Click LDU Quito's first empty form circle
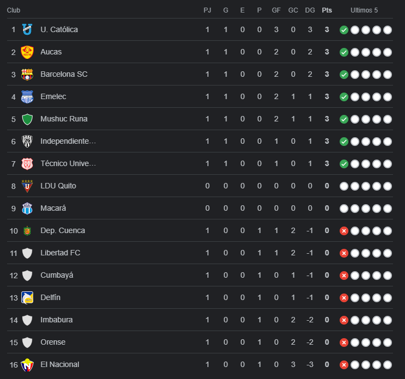 [343, 186]
